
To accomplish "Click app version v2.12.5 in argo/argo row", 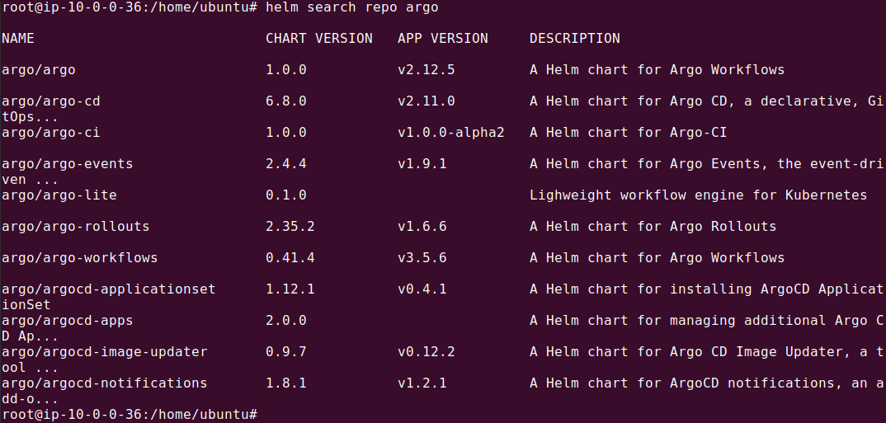I will (426, 70).
